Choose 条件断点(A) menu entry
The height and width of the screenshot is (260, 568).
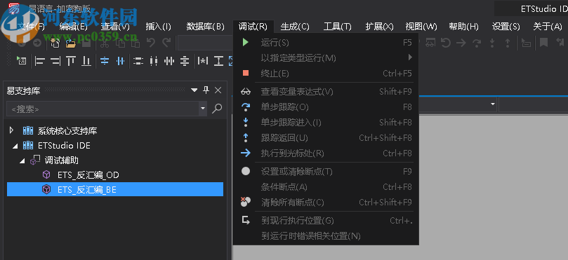[x=326, y=187]
